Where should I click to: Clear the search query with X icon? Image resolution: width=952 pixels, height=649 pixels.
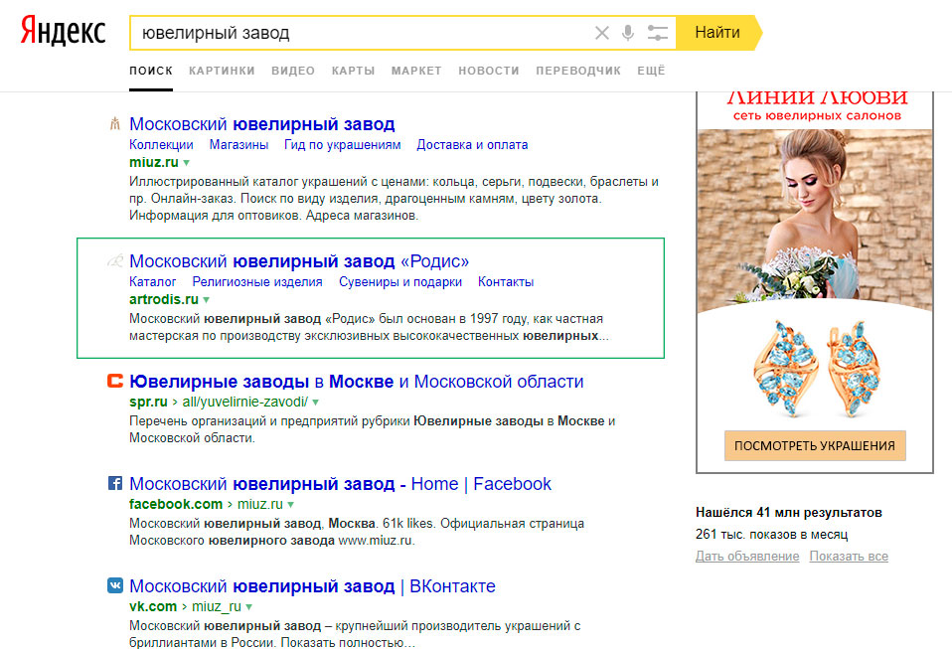[x=601, y=33]
